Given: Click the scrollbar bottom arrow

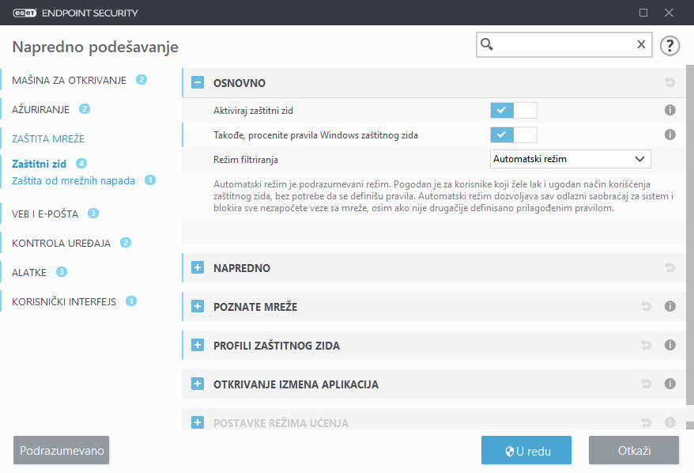Looking at the screenshot, I should [689, 426].
